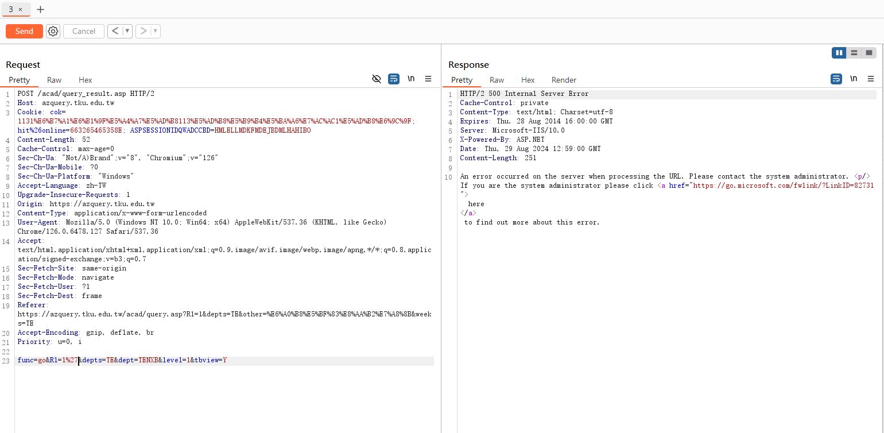
Task: Expand back history dropdown arrow
Action: 127,31
